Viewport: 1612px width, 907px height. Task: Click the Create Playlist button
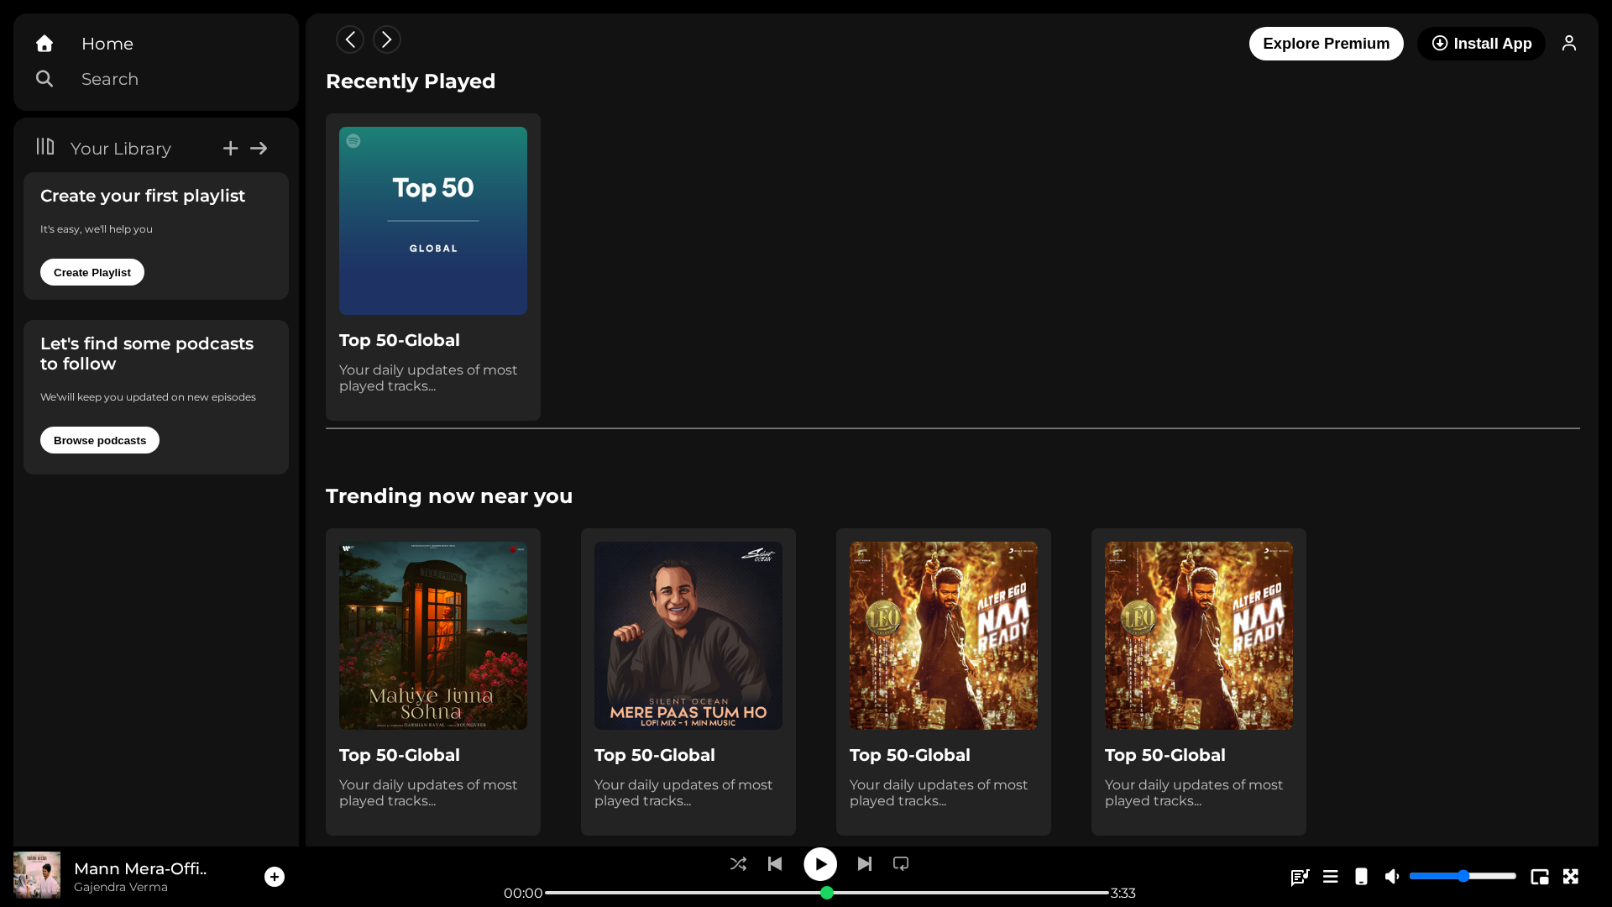[x=92, y=272]
